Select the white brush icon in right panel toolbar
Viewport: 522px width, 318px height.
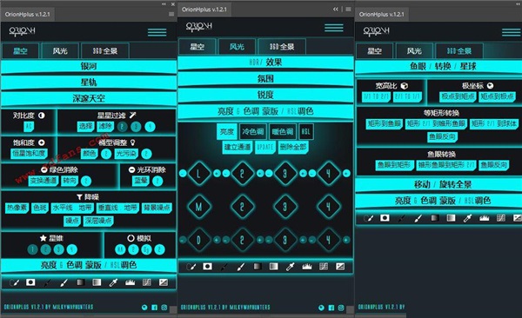[x=418, y=218]
